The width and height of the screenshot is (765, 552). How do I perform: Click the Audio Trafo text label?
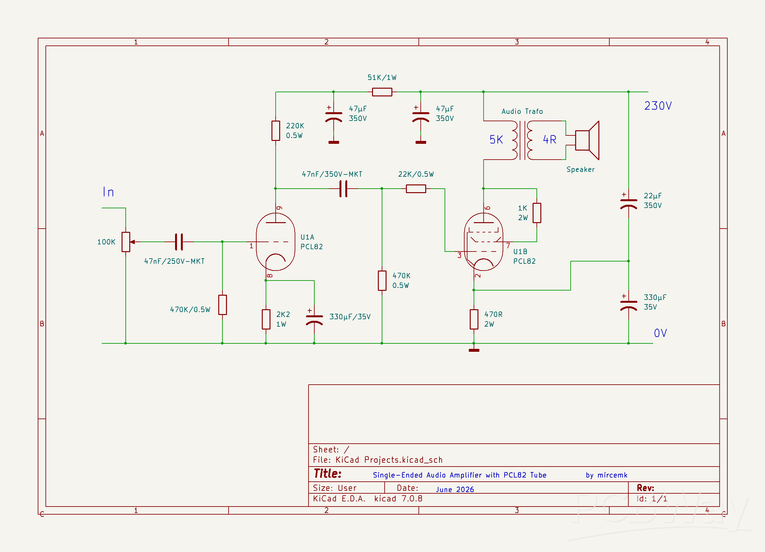click(x=522, y=111)
